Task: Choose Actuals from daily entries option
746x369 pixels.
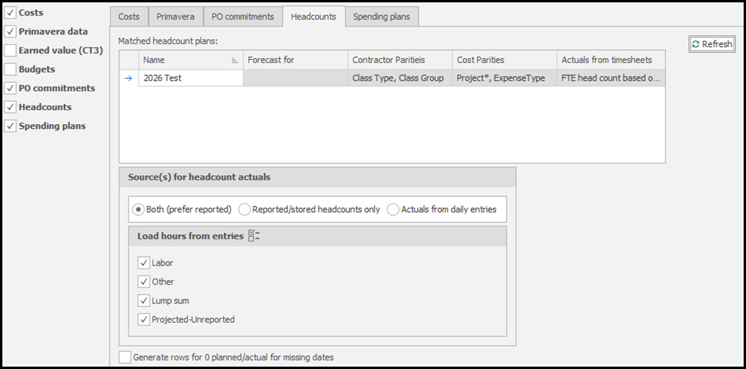Action: pos(393,209)
